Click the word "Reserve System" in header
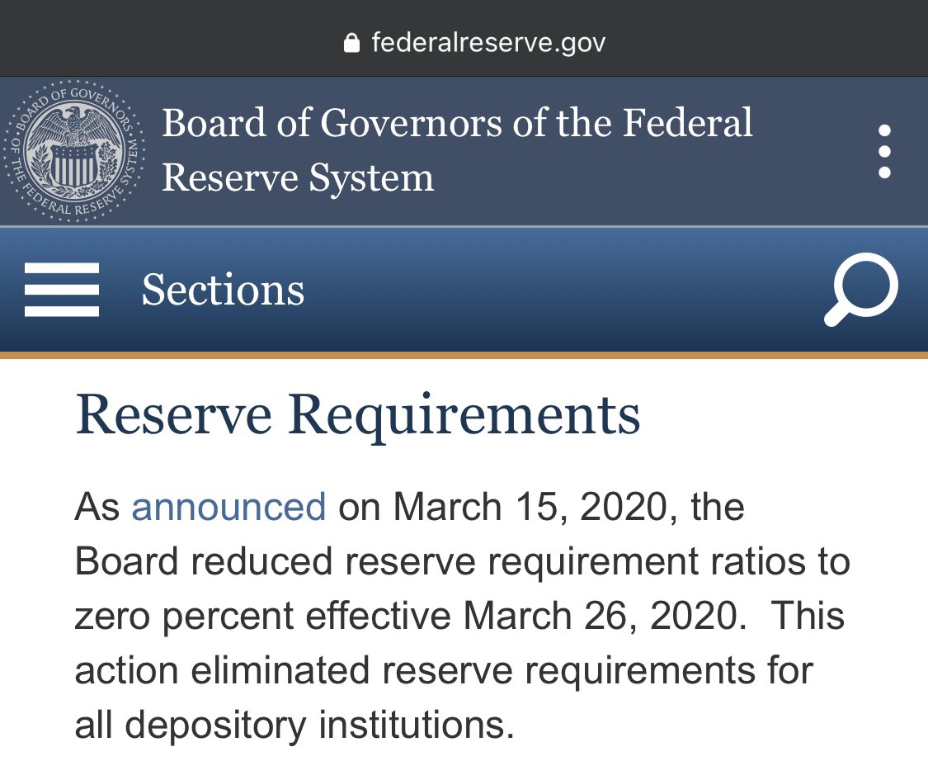Image resolution: width=928 pixels, height=761 pixels. click(298, 178)
